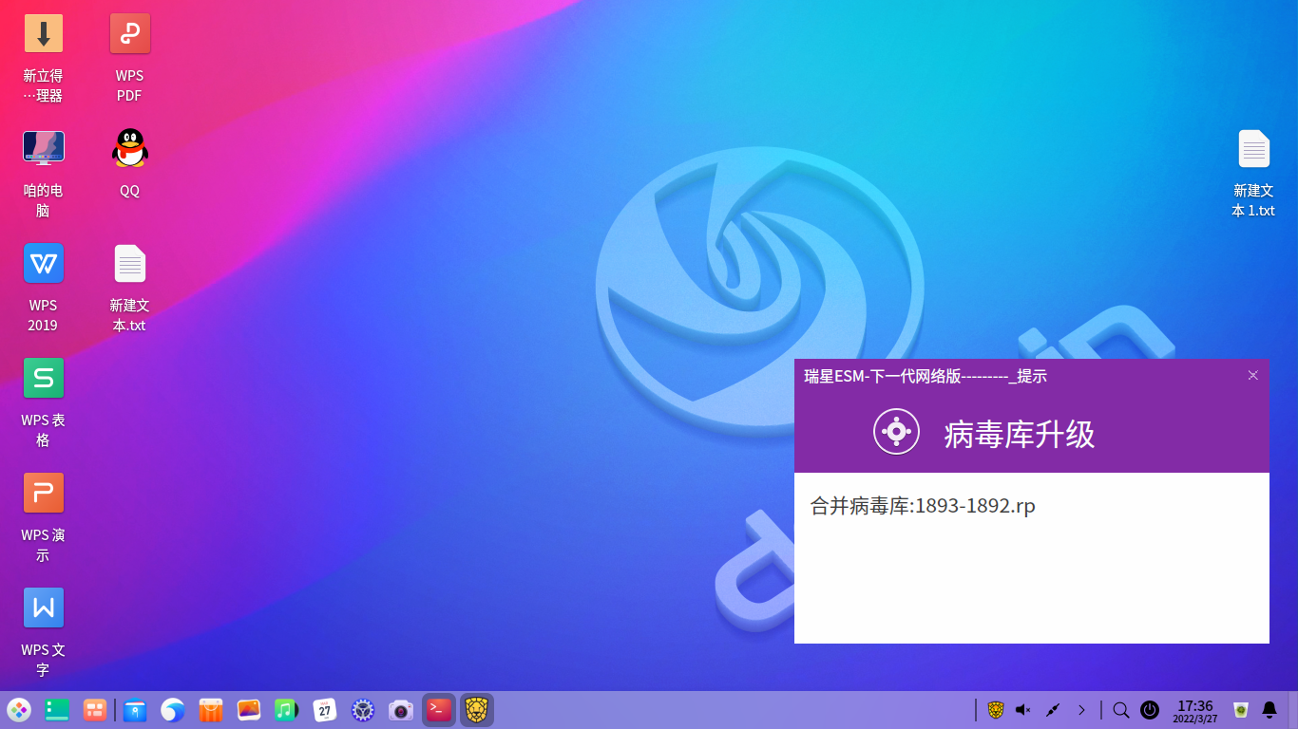Viewport: 1298px width, 729px height.
Task: Click the 瑞星ESM-下一代网络版 popup title
Action: [x=926, y=376]
